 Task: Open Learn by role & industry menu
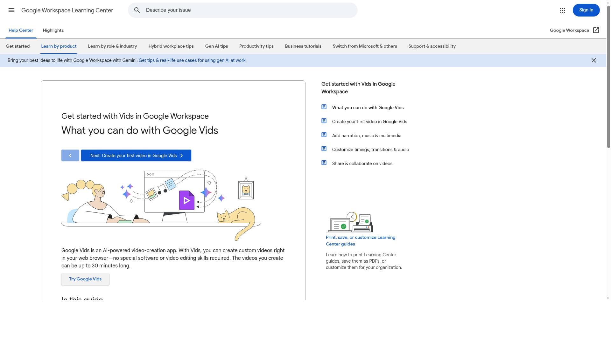(113, 46)
